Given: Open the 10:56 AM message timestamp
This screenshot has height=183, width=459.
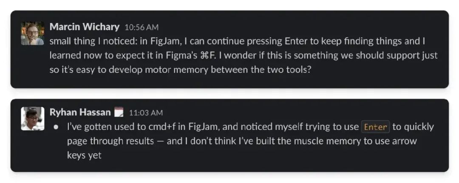Looking at the screenshot, I should coord(142,27).
